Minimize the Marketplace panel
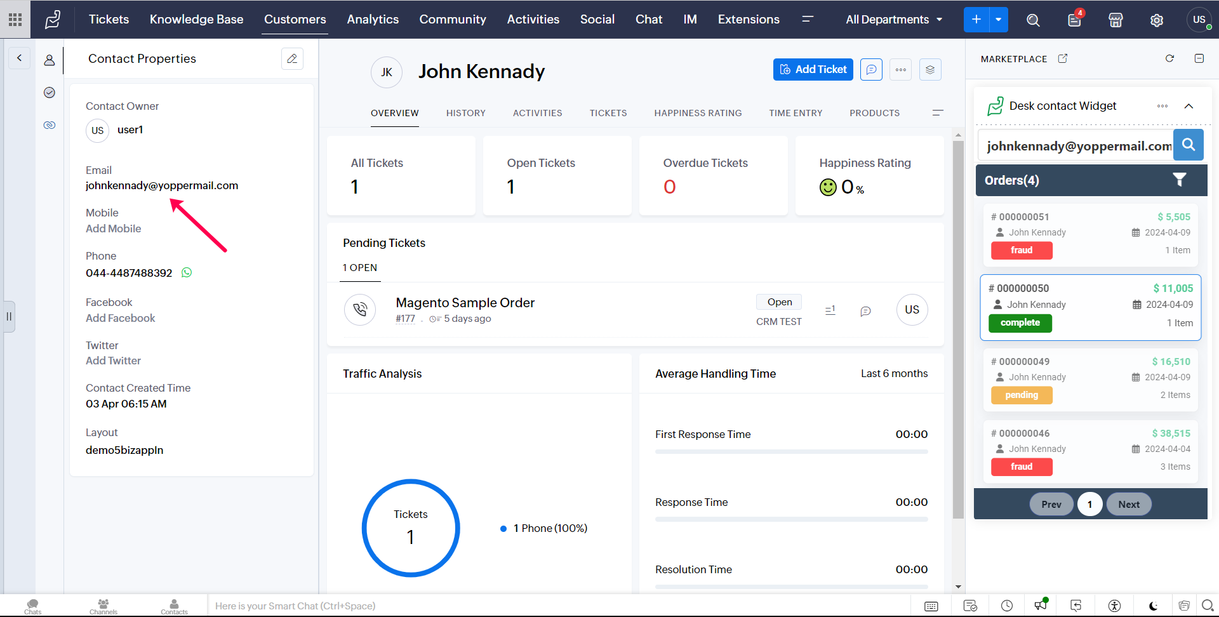This screenshot has height=617, width=1219. [x=1199, y=58]
